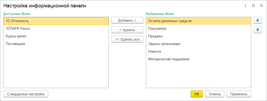Remove all blocks with << Удалить все
Viewport: 267px width, 101px height.
click(x=127, y=39)
